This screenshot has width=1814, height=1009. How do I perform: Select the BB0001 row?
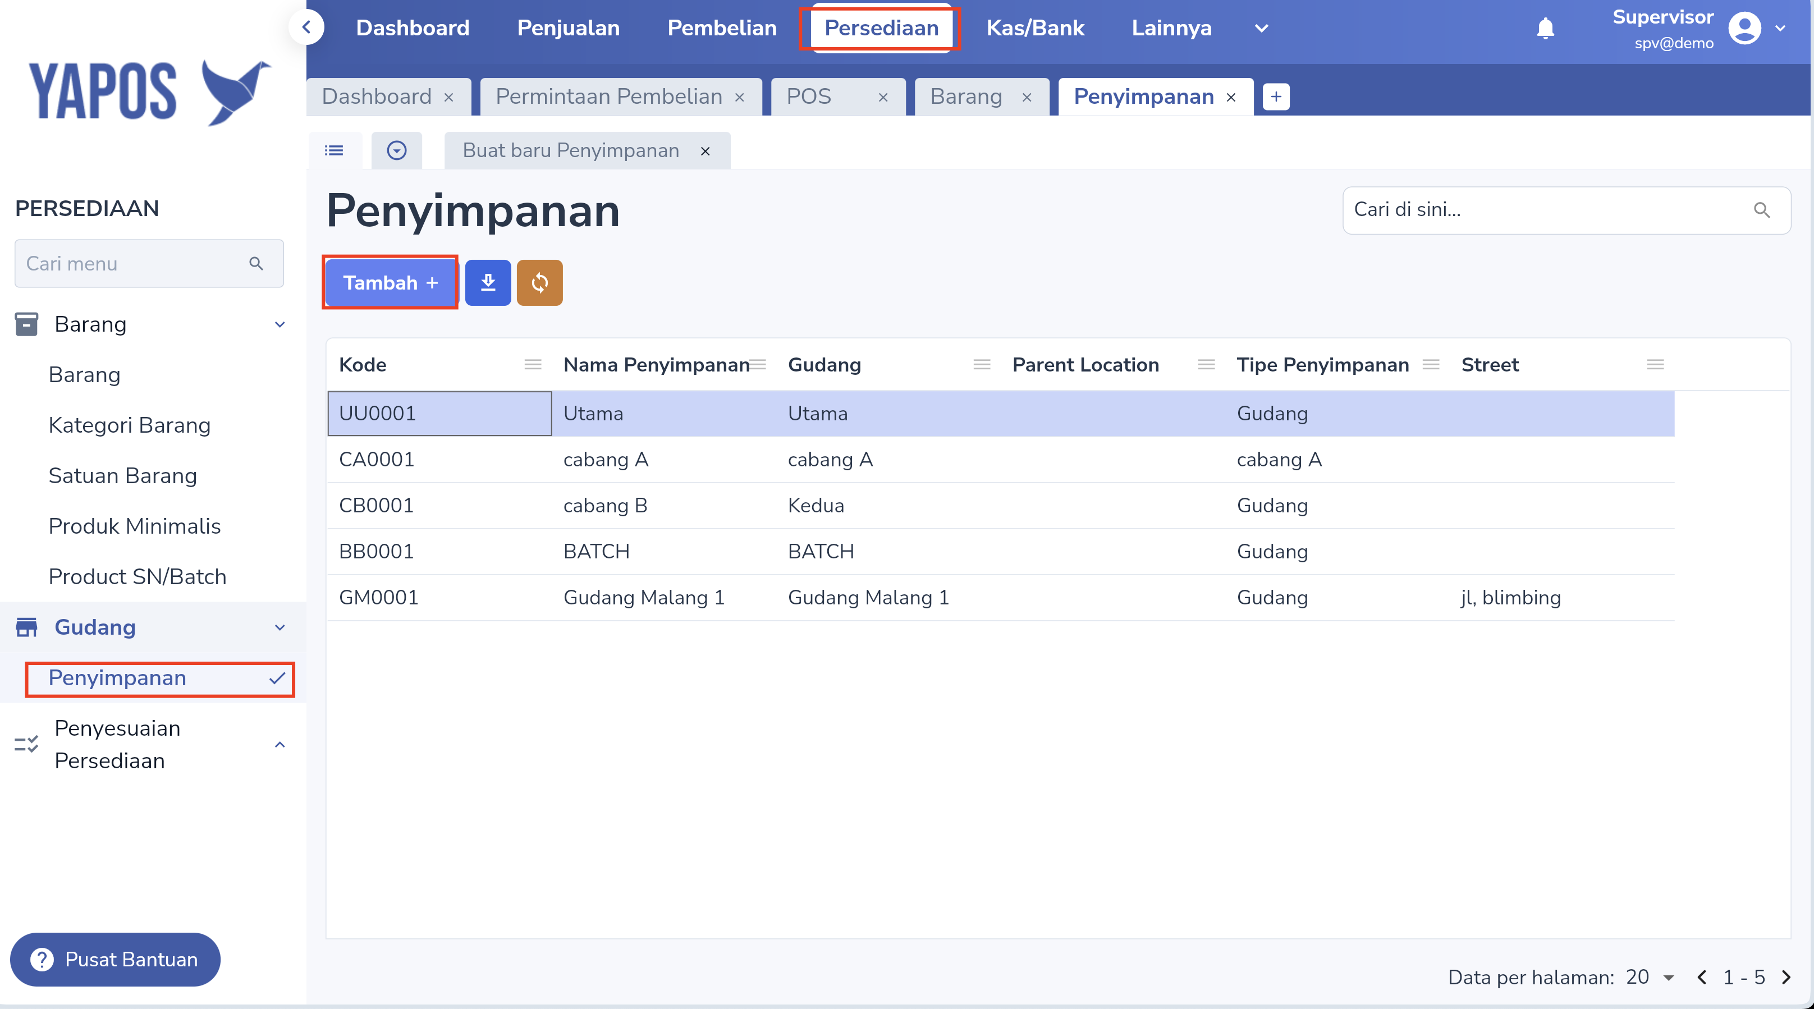pyautogui.click(x=1000, y=551)
